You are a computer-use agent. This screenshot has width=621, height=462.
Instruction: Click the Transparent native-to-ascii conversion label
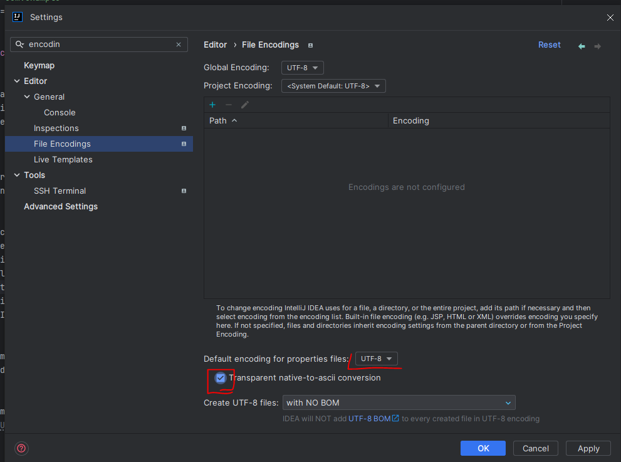(305, 377)
